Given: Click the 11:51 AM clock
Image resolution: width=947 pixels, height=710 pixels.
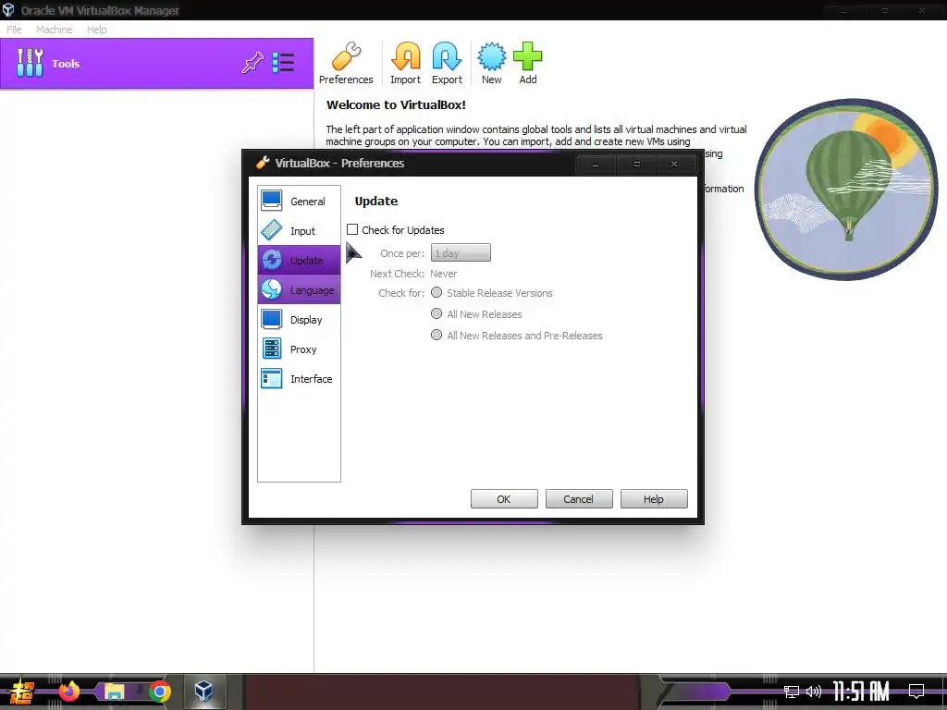Looking at the screenshot, I should 861,692.
